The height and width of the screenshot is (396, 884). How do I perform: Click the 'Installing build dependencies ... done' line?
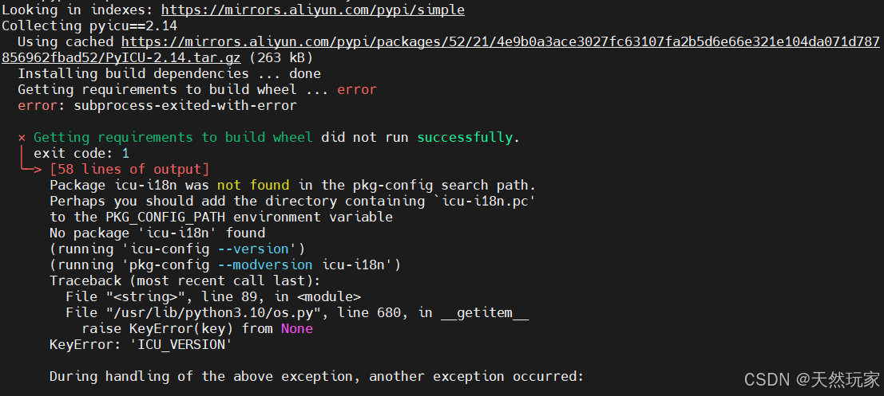169,73
